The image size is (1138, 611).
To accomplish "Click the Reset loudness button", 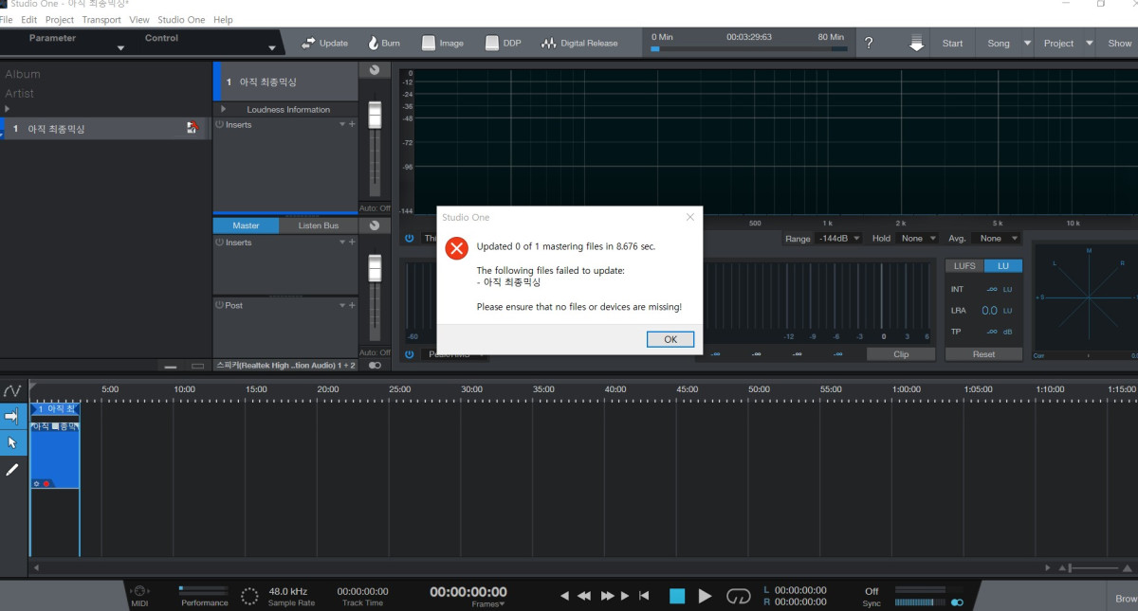I will click(983, 354).
